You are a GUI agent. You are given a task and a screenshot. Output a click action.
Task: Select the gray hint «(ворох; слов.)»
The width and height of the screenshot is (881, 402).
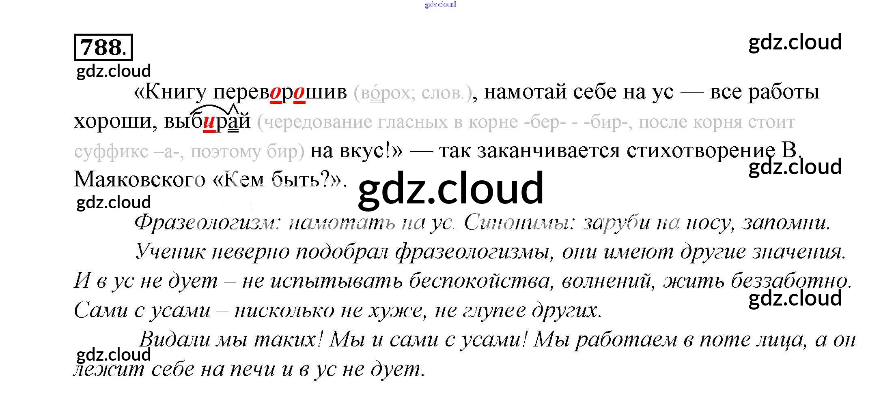pos(413,93)
